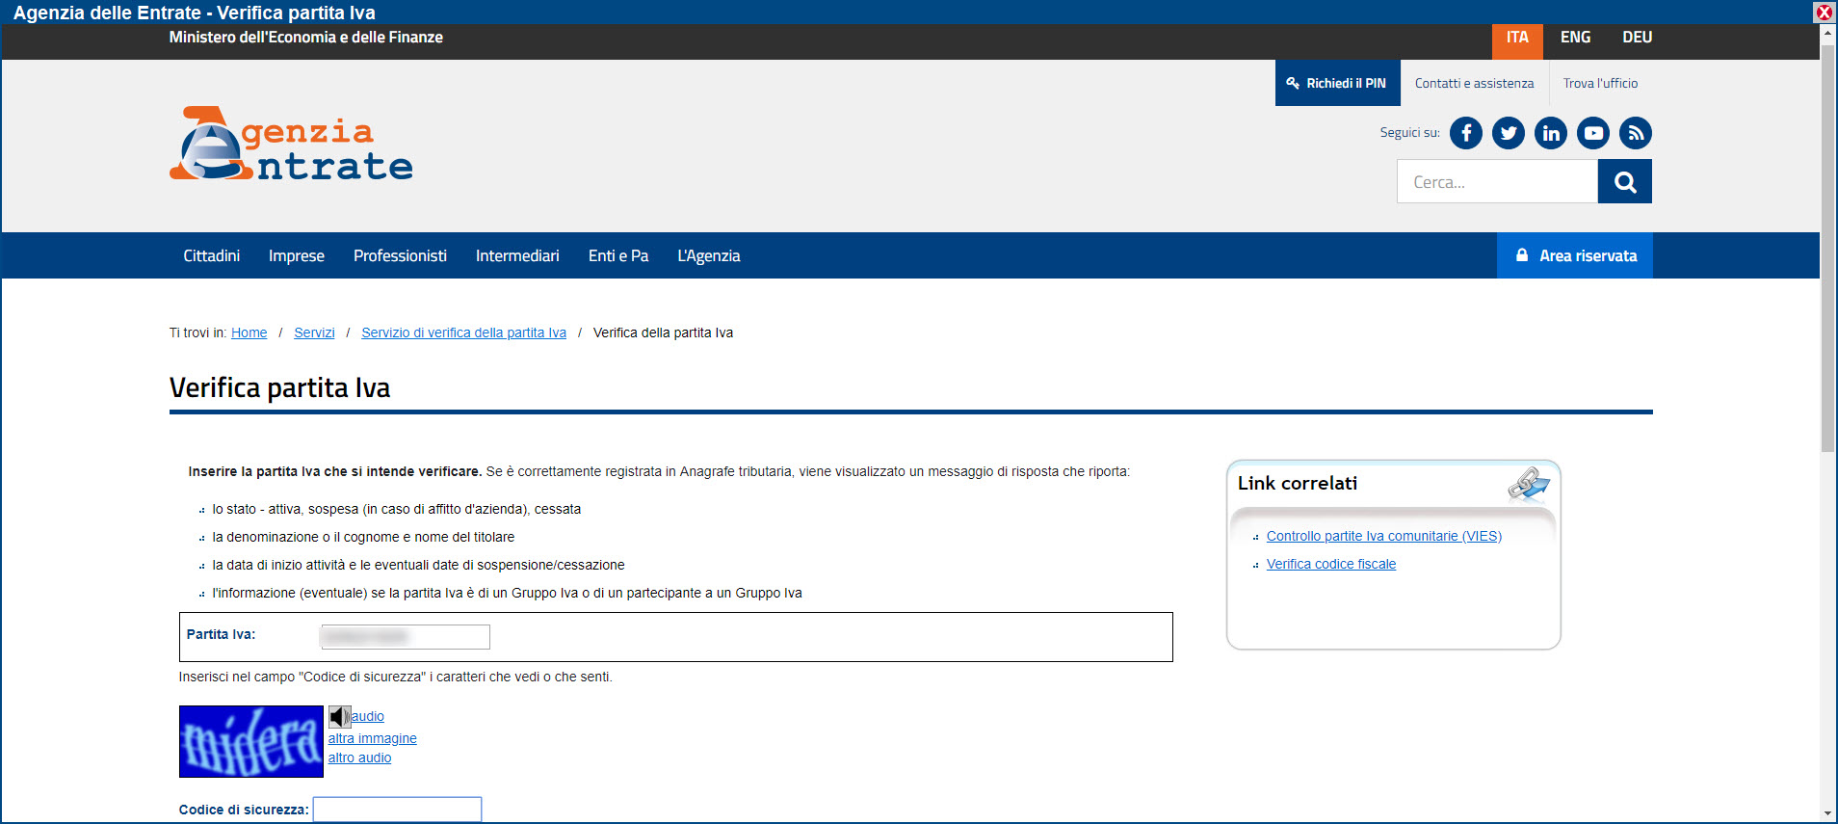Viewport: 1838px width, 824px height.
Task: Focus the Codice di sicurezza field
Action: [x=397, y=810]
